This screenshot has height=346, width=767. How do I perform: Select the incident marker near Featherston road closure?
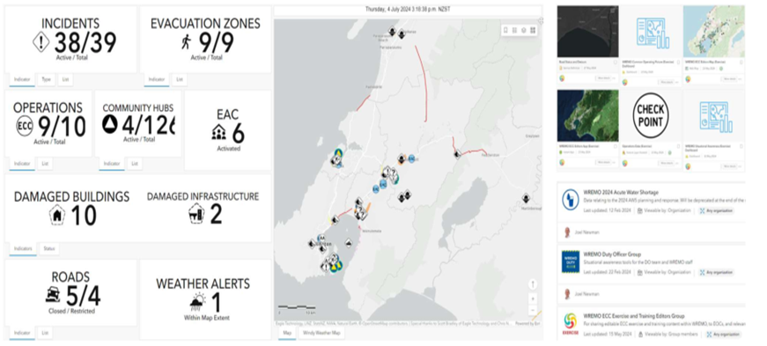[457, 154]
